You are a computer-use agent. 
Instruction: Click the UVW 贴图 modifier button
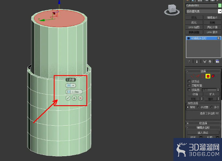[194, 27]
